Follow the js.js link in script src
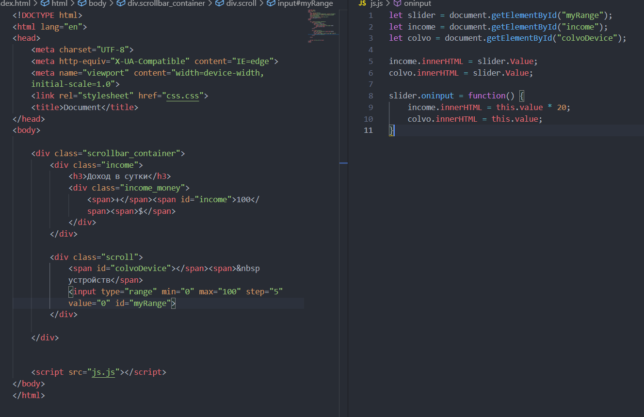 tap(103, 372)
